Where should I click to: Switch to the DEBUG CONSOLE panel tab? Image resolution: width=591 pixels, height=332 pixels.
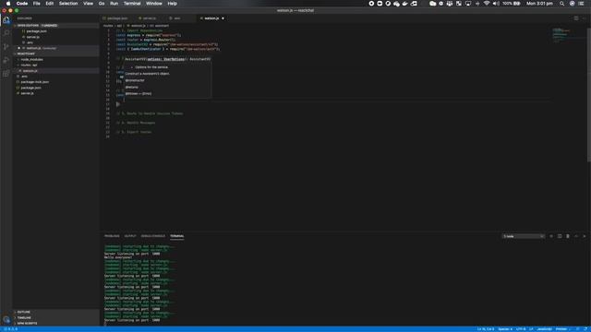click(153, 236)
